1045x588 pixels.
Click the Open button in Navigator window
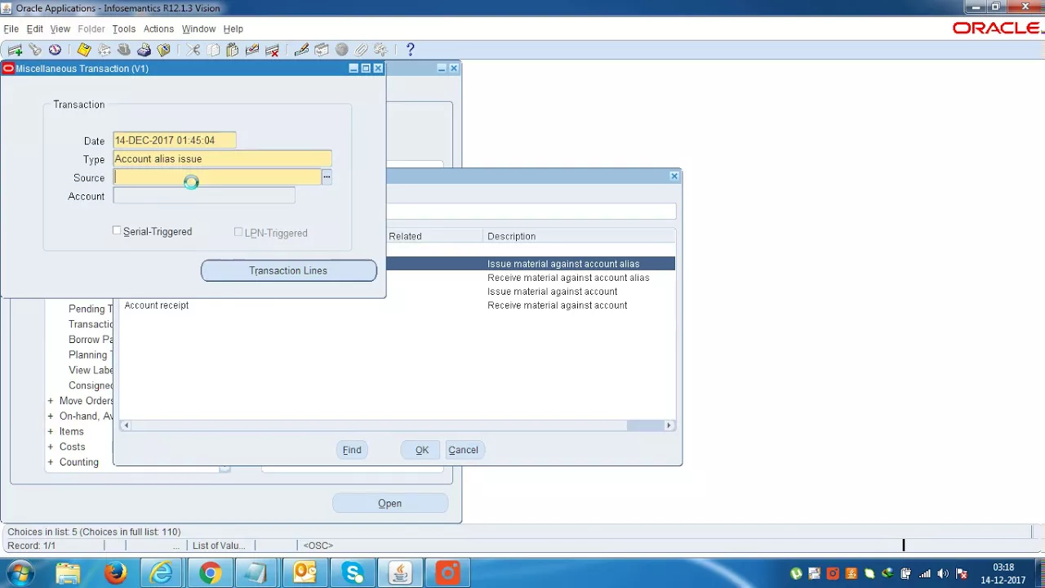tap(390, 503)
